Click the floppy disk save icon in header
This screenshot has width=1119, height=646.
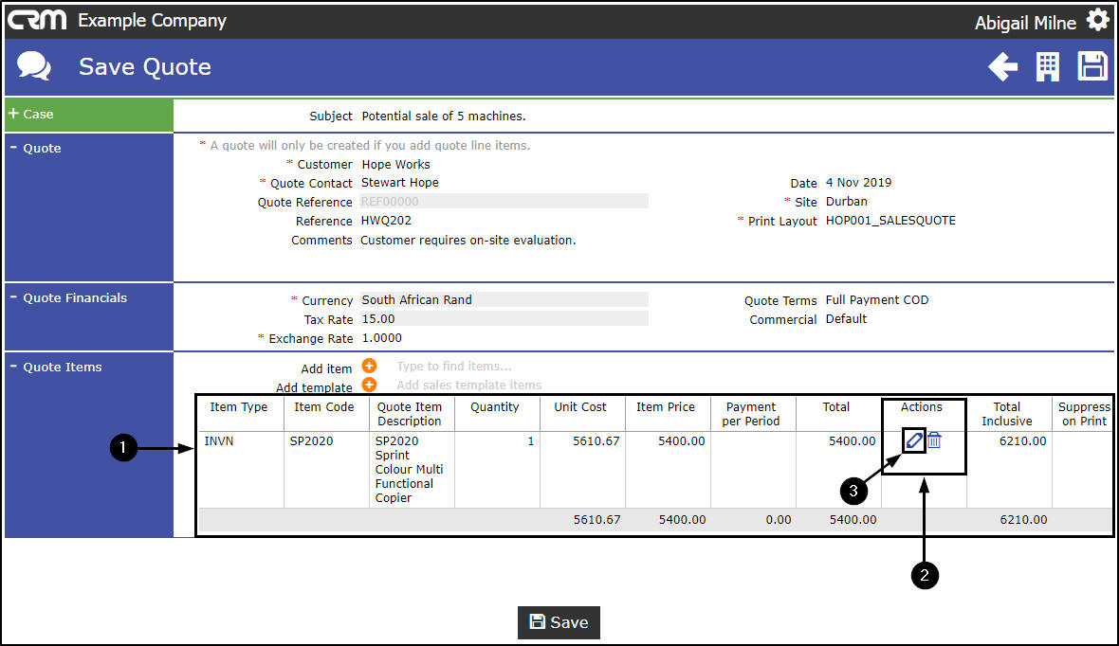pos(1091,66)
